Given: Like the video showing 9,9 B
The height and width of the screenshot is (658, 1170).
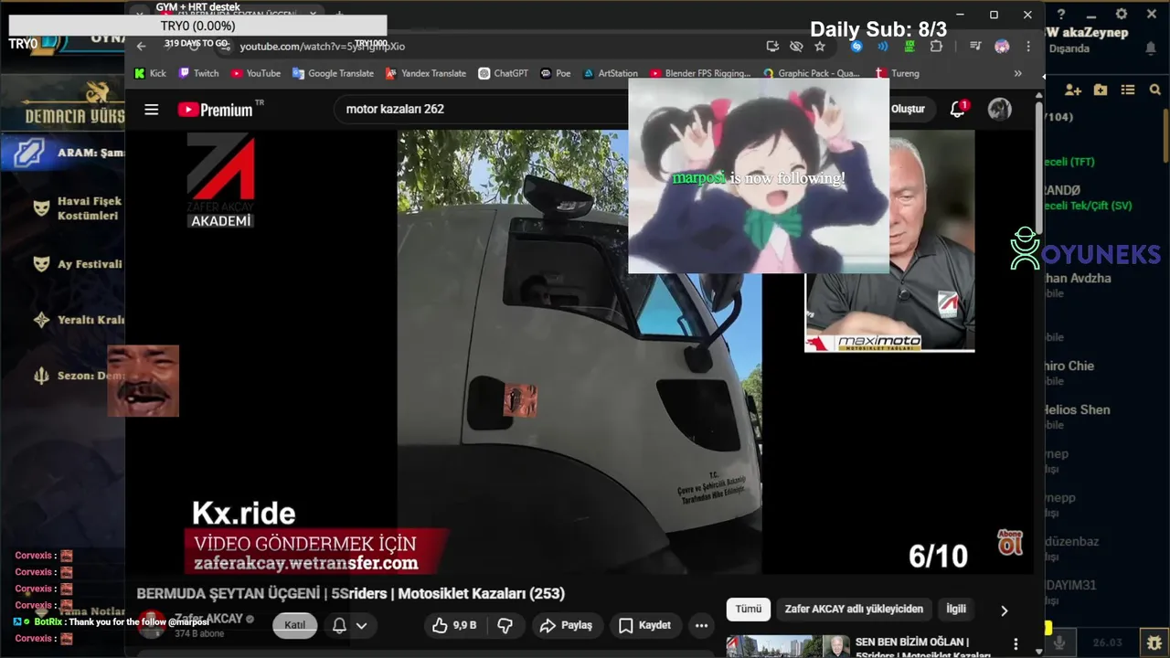Looking at the screenshot, I should click(454, 625).
